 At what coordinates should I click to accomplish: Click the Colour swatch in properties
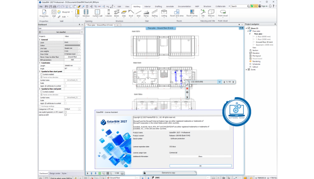pyautogui.click(x=73, y=45)
